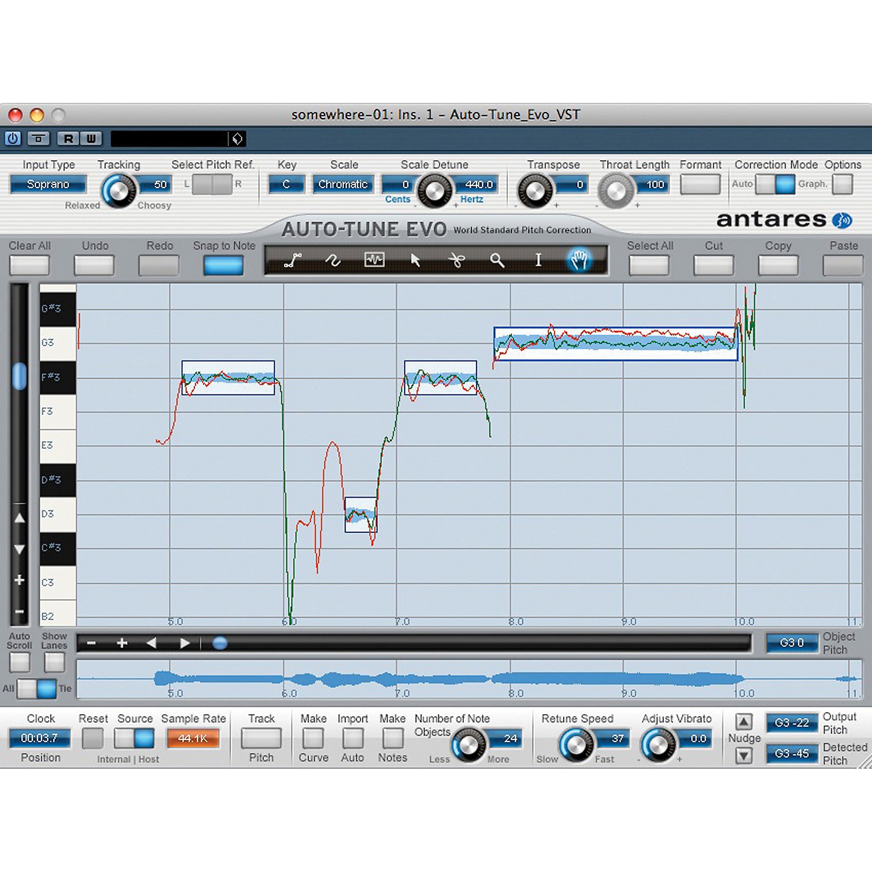Select the Scissors tool
The height and width of the screenshot is (872, 872).
point(456,260)
